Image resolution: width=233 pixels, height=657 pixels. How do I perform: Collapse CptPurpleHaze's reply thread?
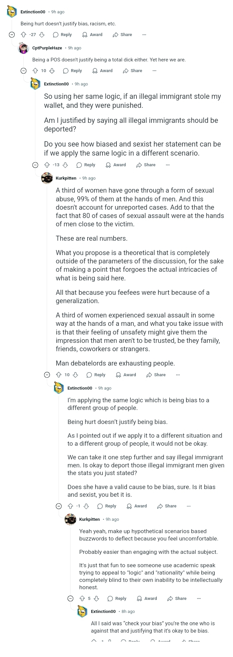23,71
